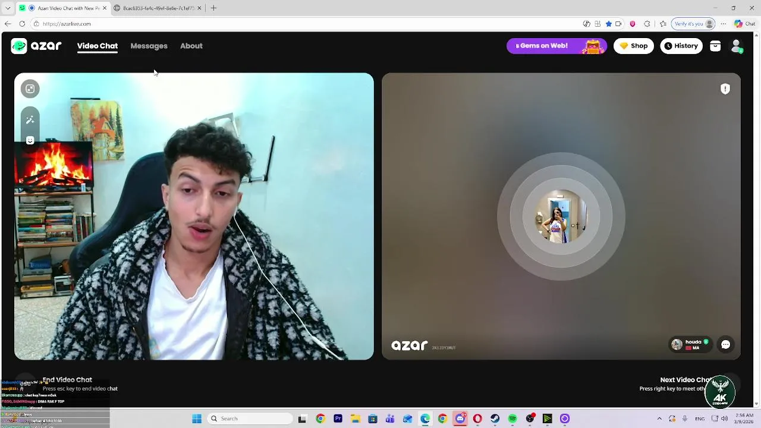The height and width of the screenshot is (428, 761).
Task: Open the magic wand effects icon
Action: [x=30, y=120]
